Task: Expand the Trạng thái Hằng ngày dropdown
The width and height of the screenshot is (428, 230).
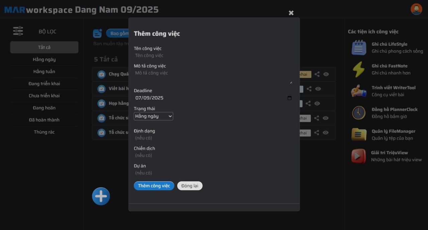Action: pos(153,116)
